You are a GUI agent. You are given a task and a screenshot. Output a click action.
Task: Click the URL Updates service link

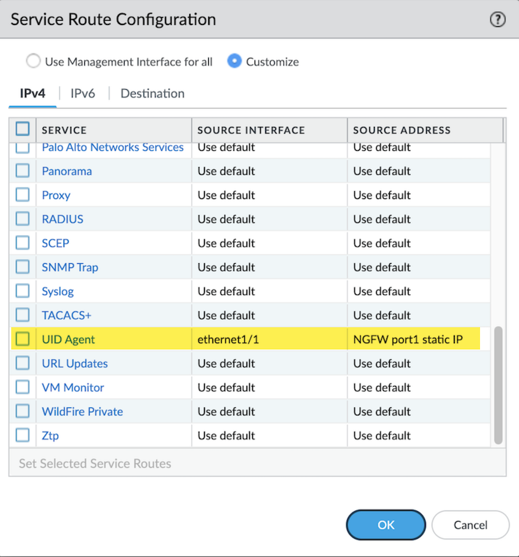(x=74, y=363)
